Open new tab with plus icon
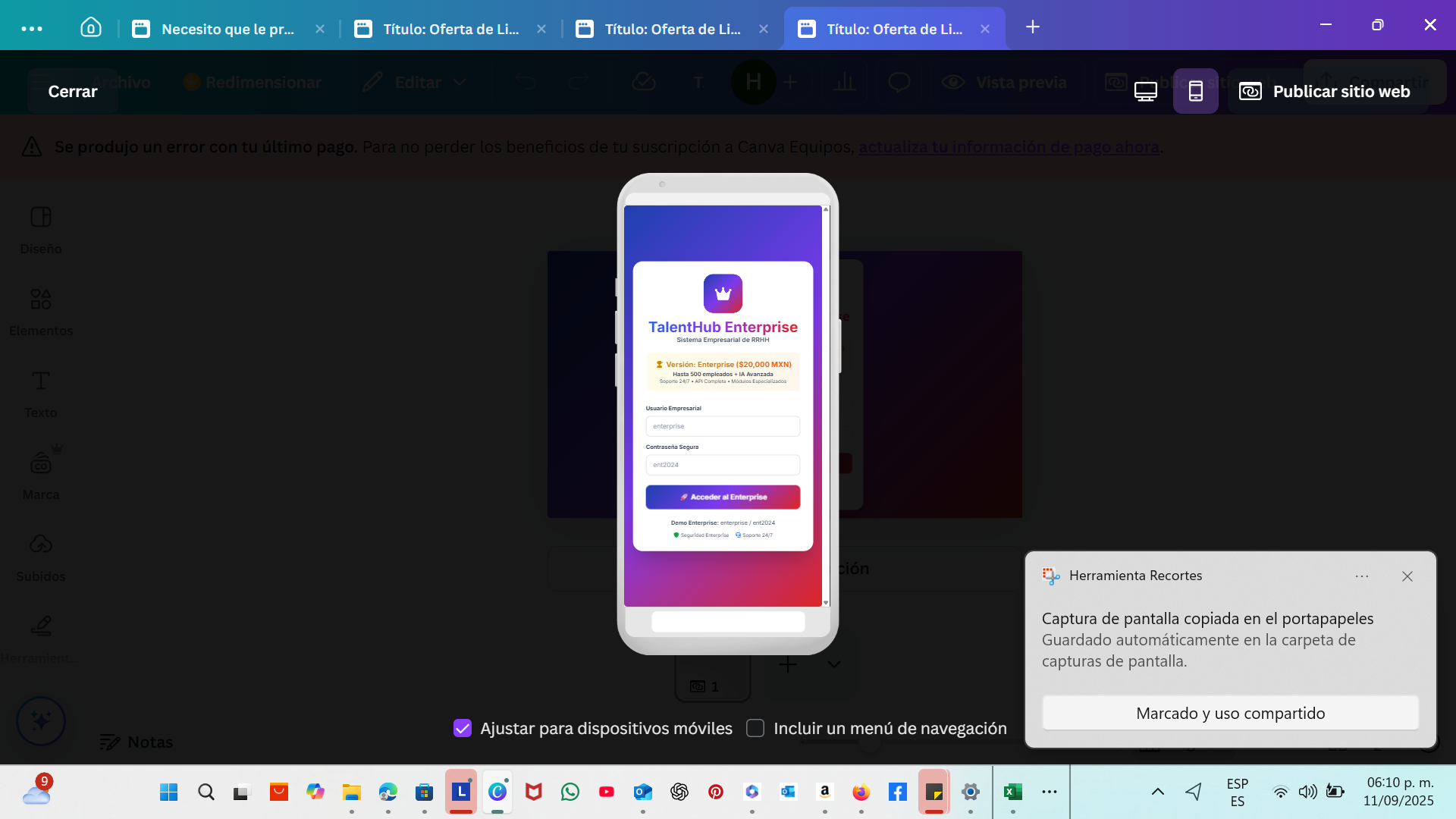This screenshot has width=1456, height=819. tap(1032, 27)
